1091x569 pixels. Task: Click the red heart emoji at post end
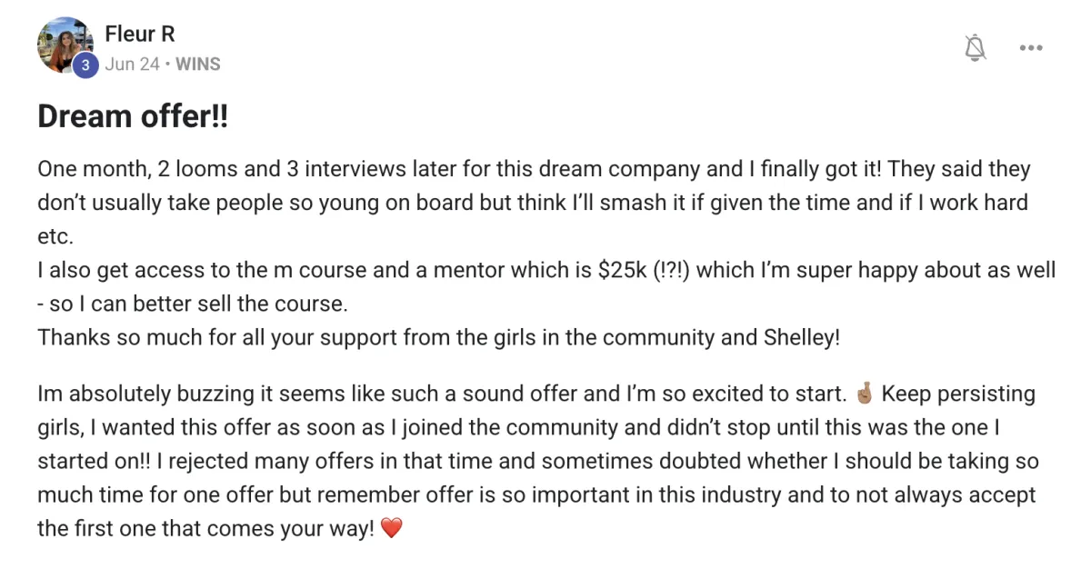click(x=391, y=529)
